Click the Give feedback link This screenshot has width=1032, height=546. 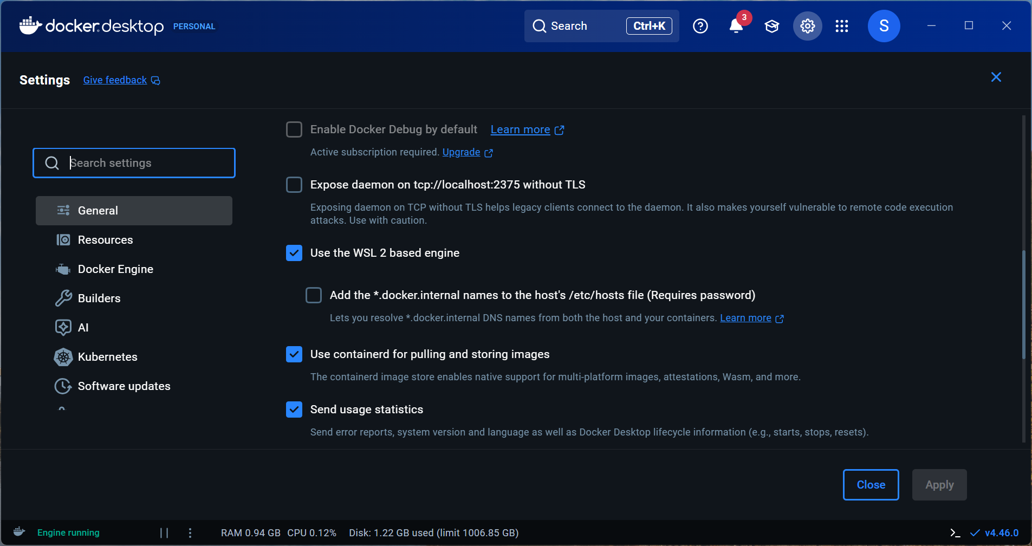[115, 80]
